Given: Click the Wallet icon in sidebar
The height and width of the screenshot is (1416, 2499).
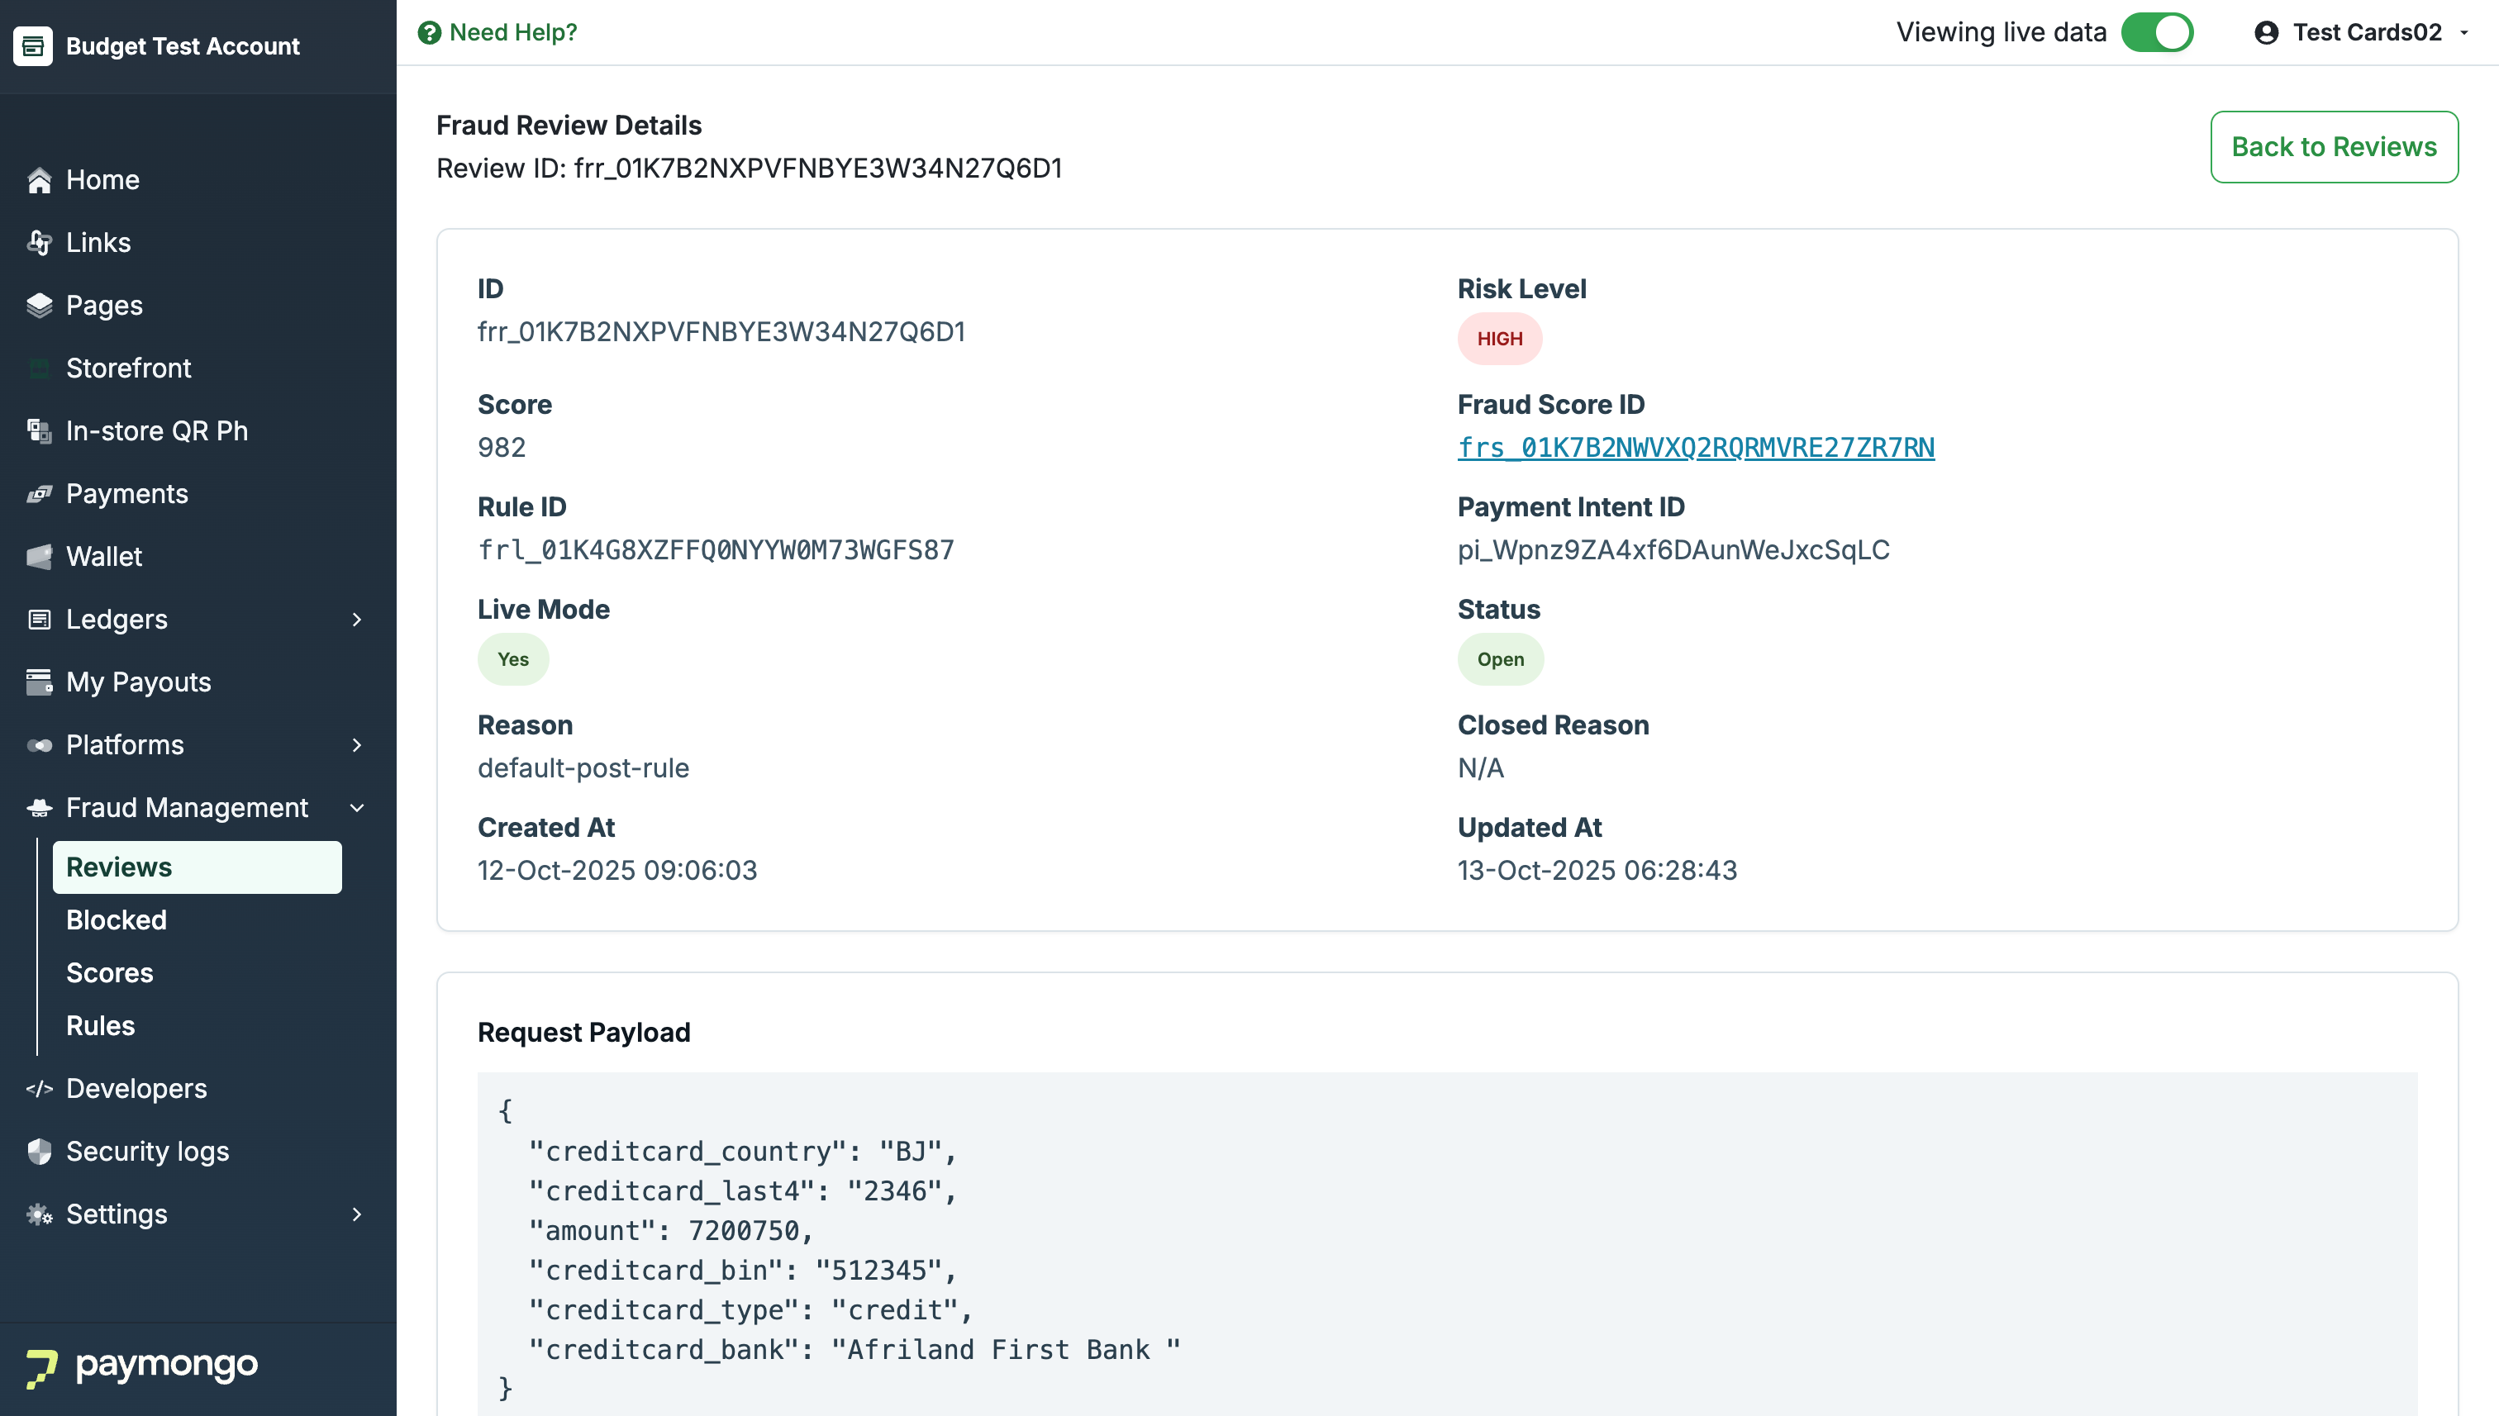Looking at the screenshot, I should tap(39, 556).
